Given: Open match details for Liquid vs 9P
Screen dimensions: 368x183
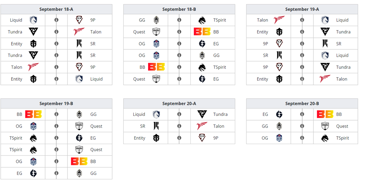Looking at the screenshot, I should coord(56,20).
